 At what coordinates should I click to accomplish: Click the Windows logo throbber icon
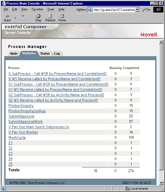tap(158, 10)
